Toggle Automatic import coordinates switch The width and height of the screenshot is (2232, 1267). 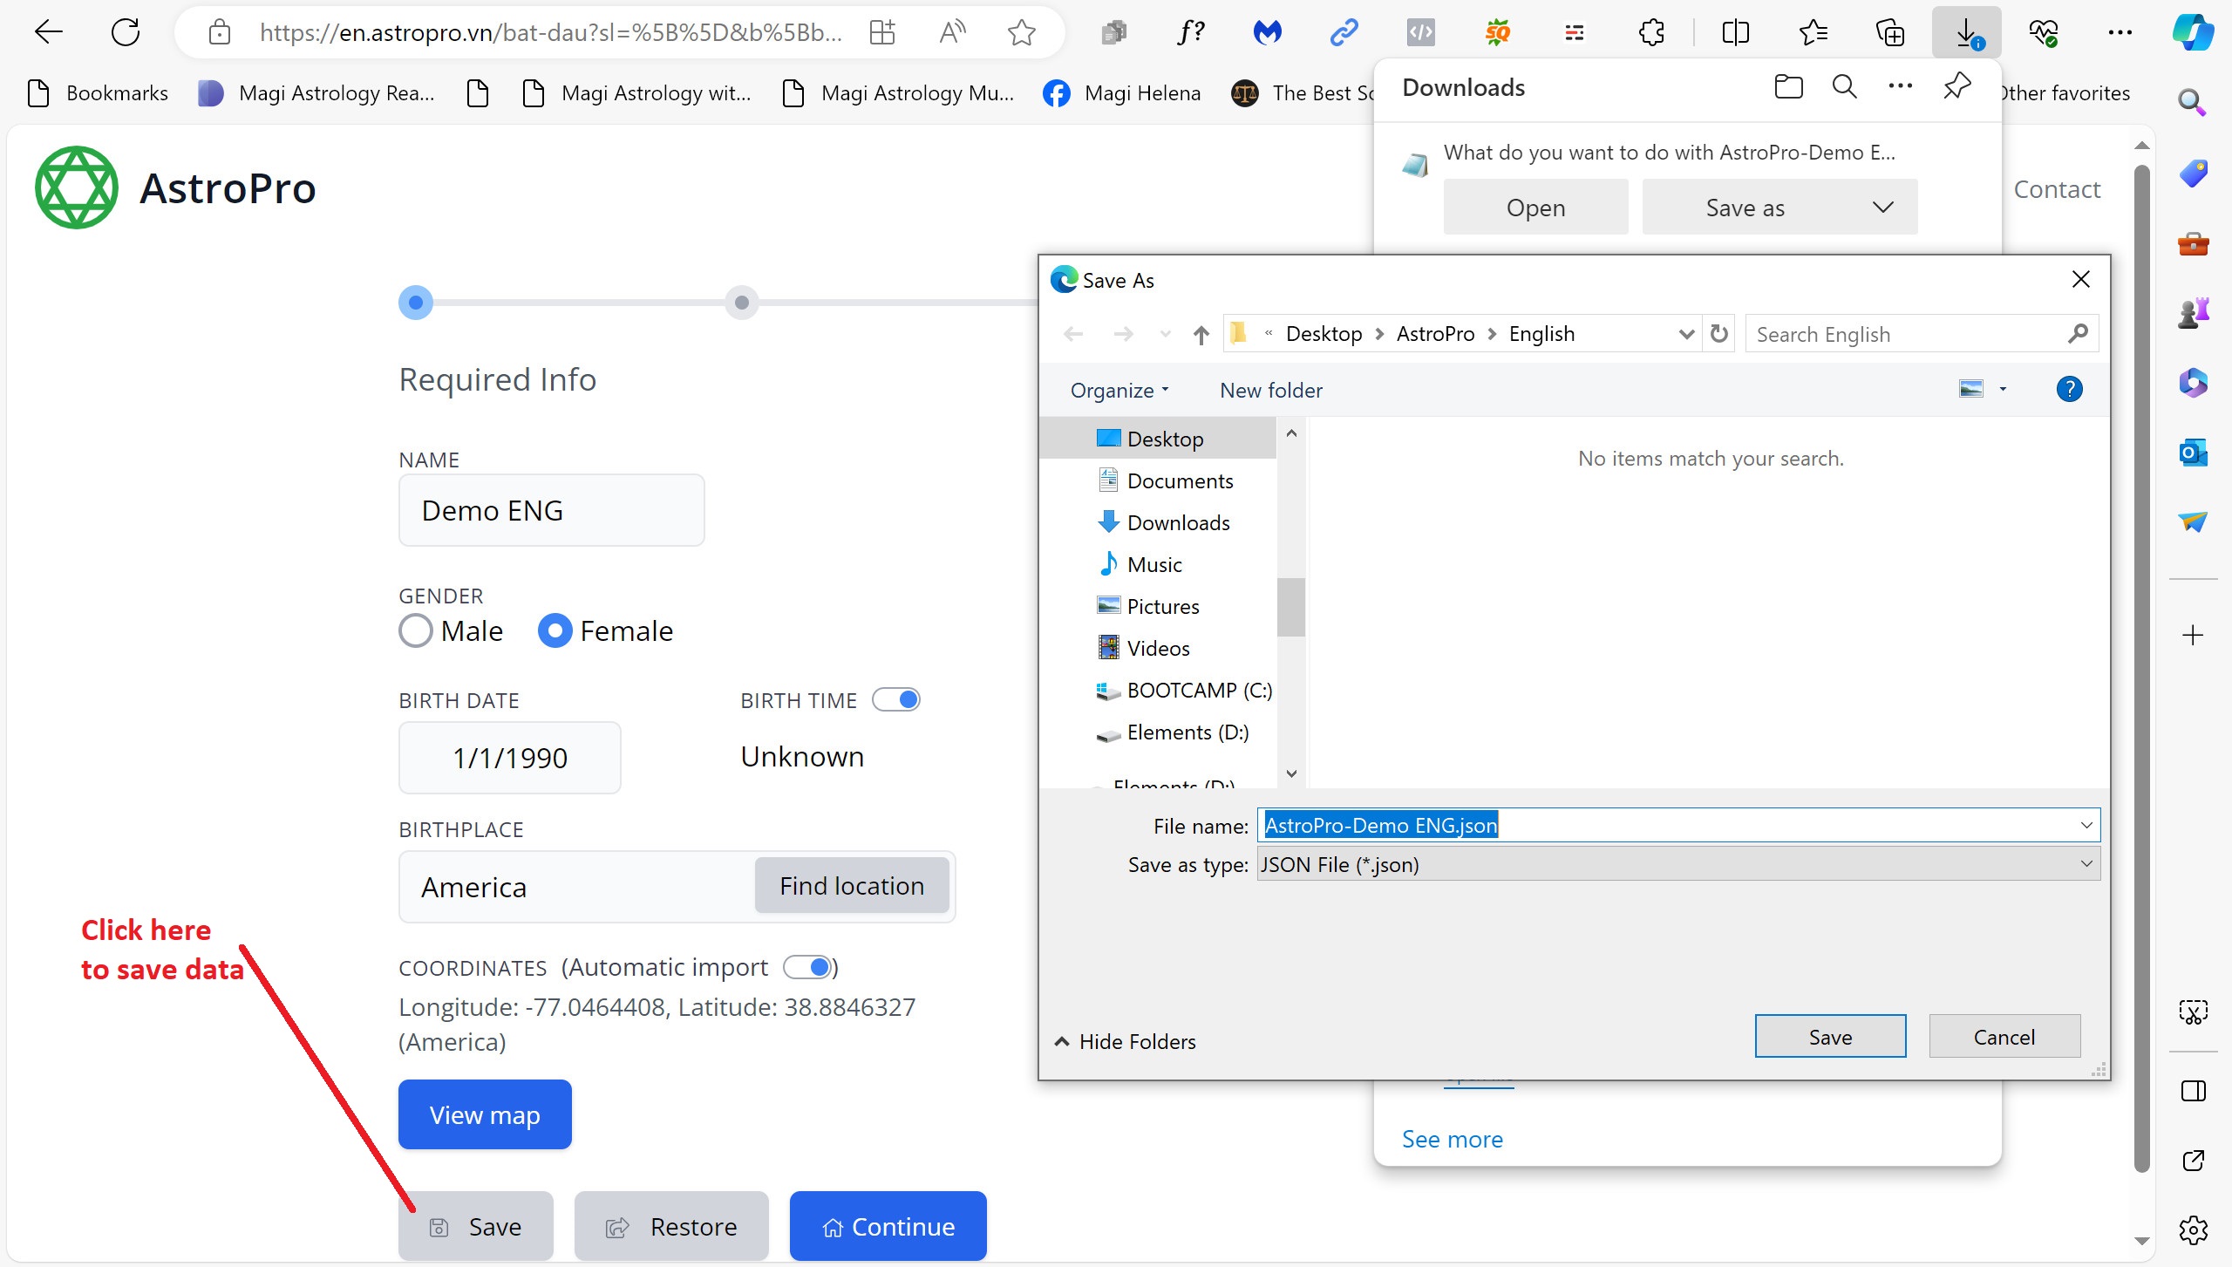[808, 966]
